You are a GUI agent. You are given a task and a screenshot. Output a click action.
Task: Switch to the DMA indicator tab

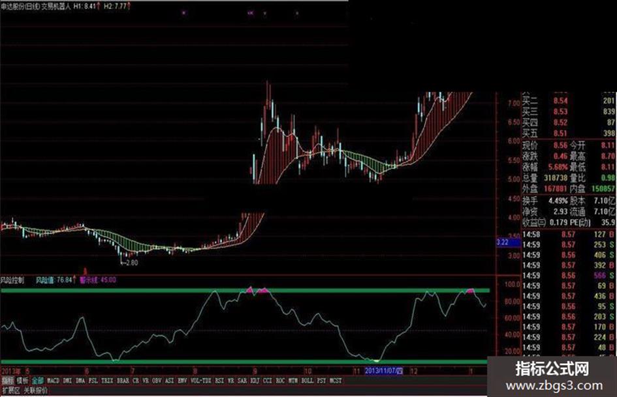(x=80, y=381)
